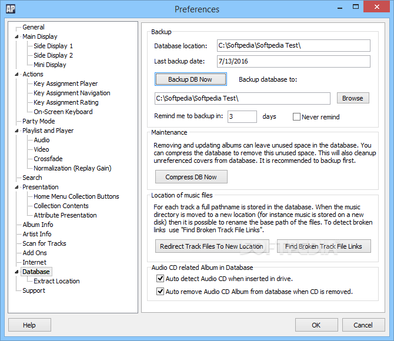Open Normalization (Replay Gain) settings
The width and height of the screenshot is (394, 341).
pos(72,168)
